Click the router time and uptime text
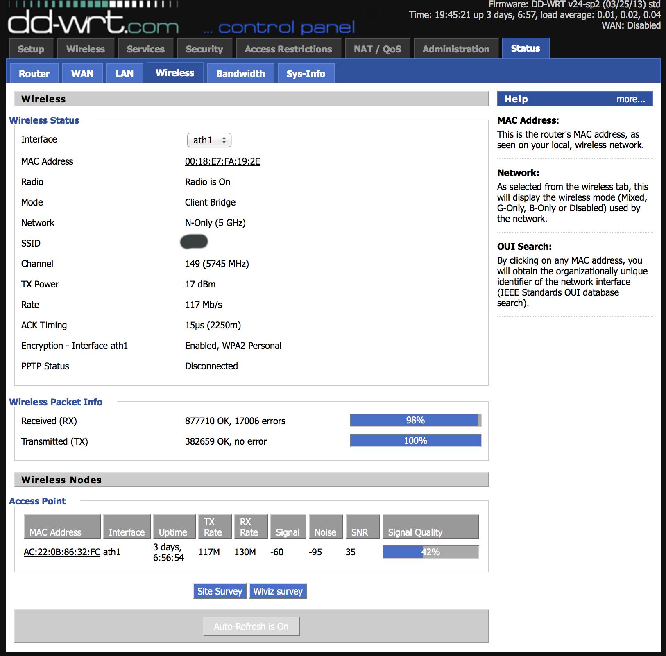 535,15
